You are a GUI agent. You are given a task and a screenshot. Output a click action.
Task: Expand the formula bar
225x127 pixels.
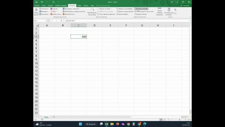coord(190,21)
